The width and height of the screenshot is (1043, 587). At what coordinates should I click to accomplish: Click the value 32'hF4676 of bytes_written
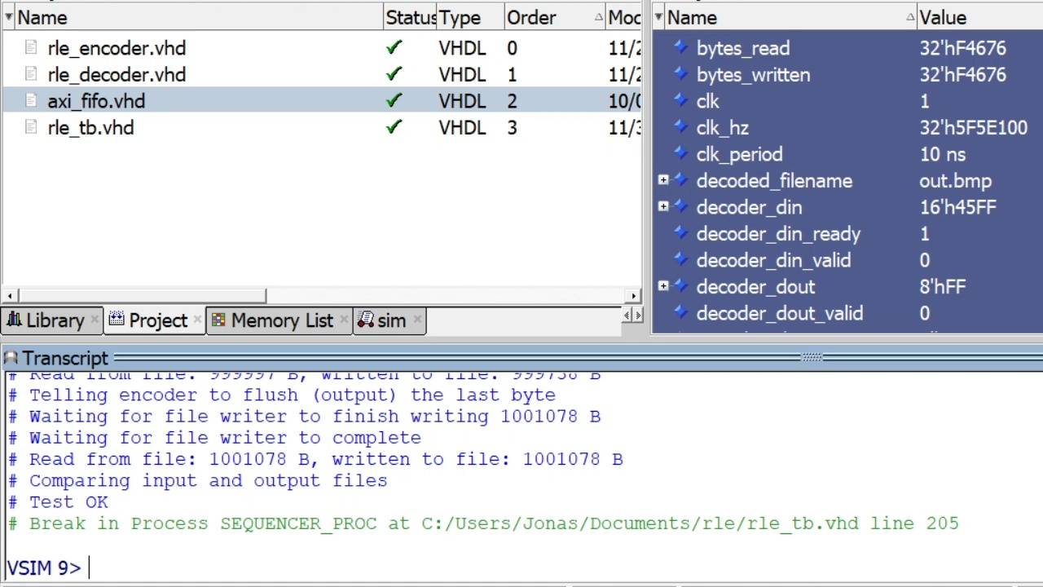click(x=962, y=74)
